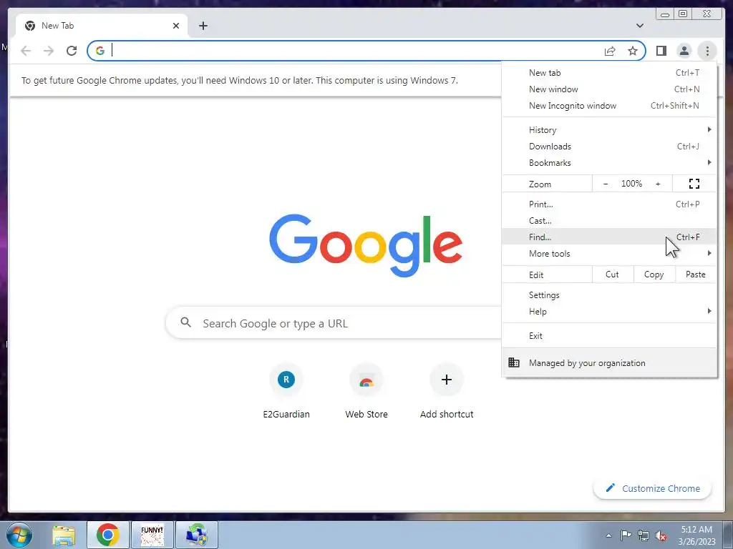
Task: Enter fullscreen mode from the Zoom row
Action: pyautogui.click(x=694, y=184)
